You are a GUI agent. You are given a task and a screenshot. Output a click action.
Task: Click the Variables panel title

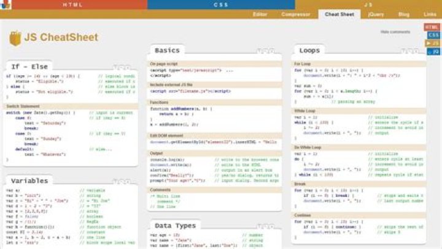(x=29, y=180)
